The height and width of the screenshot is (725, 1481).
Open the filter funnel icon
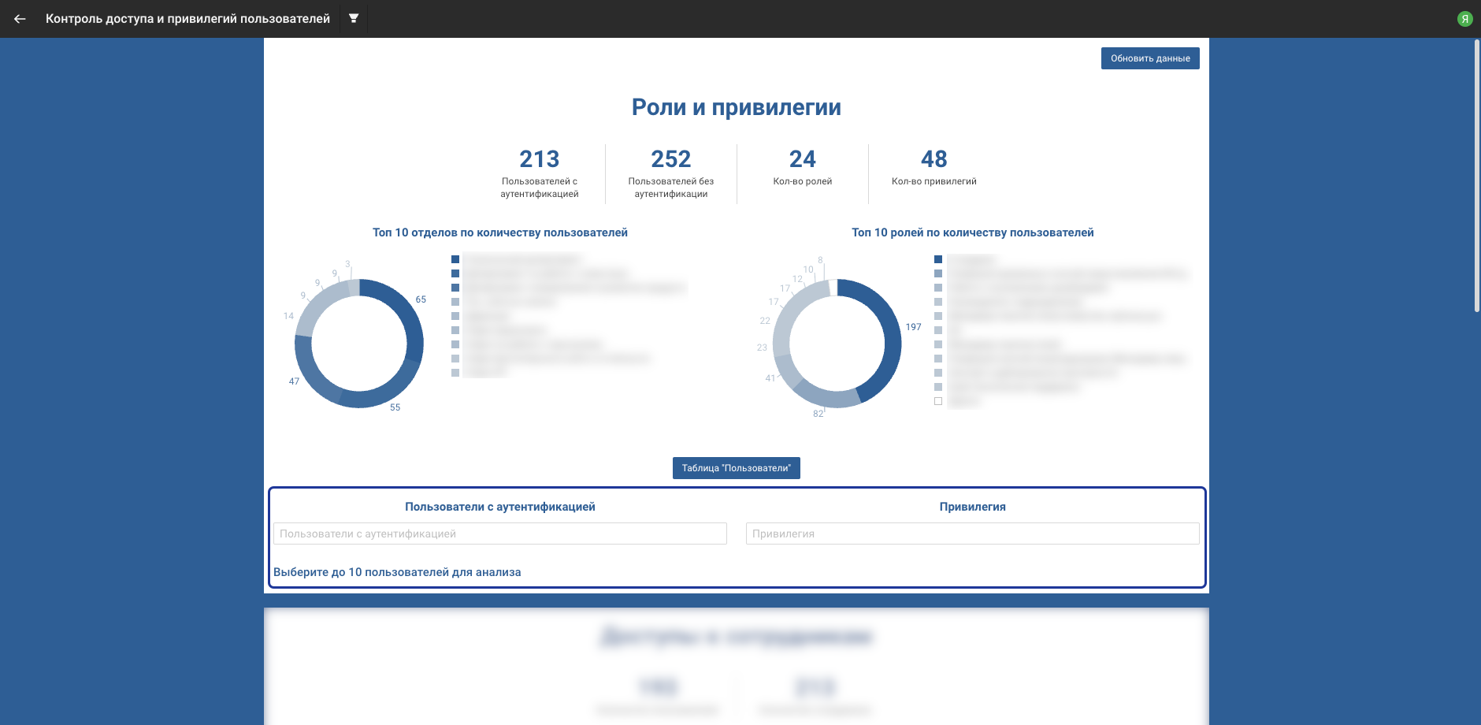point(354,18)
